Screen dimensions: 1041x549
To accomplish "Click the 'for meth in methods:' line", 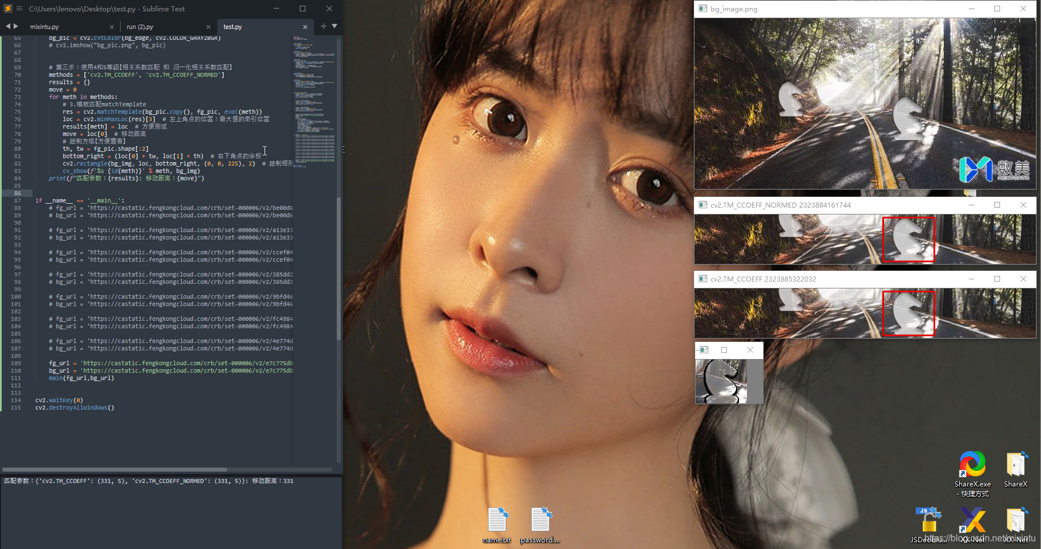I will click(83, 97).
